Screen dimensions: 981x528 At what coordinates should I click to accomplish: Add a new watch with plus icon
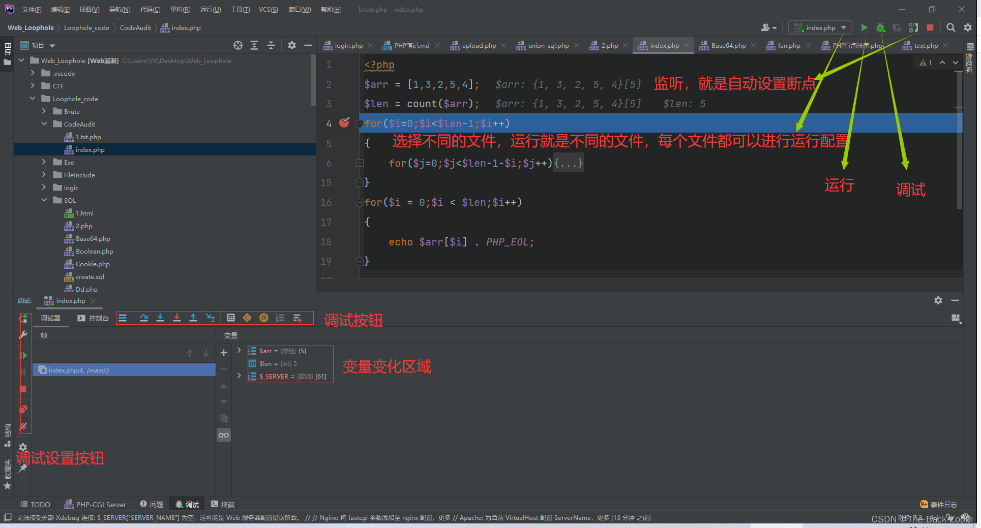pyautogui.click(x=224, y=353)
